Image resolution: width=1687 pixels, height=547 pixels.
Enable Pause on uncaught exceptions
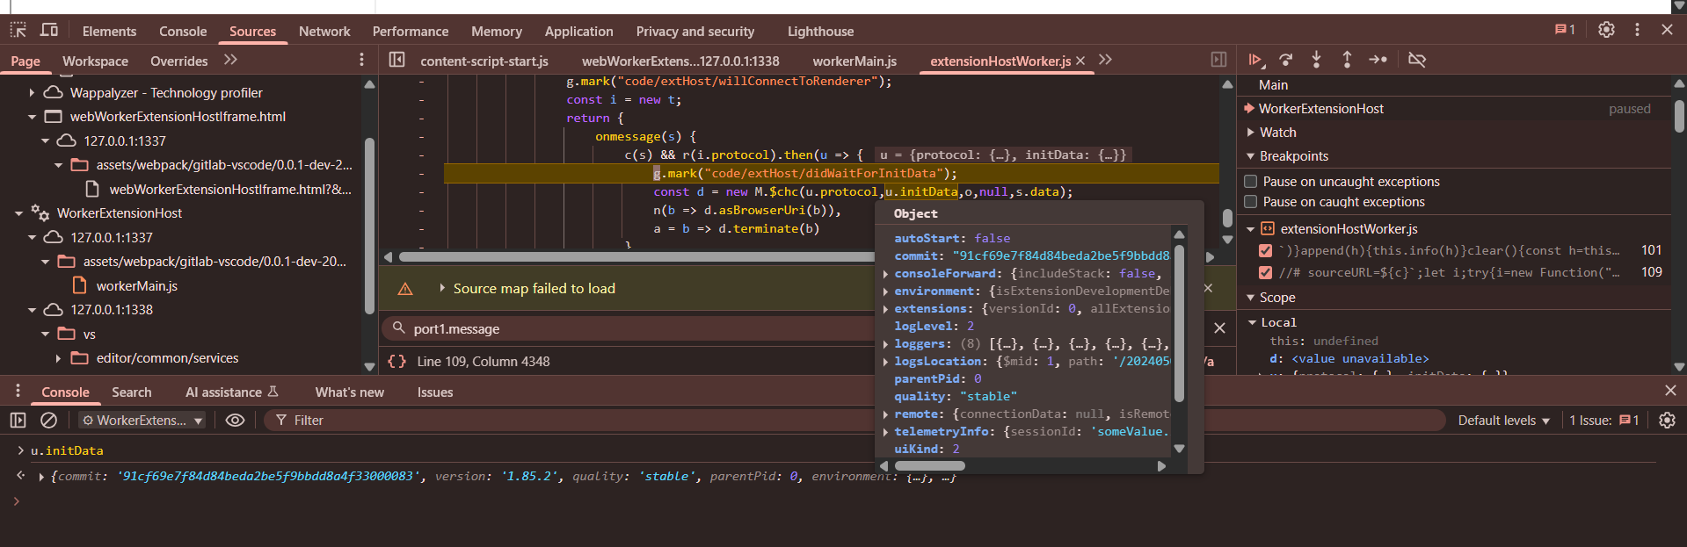(1251, 182)
